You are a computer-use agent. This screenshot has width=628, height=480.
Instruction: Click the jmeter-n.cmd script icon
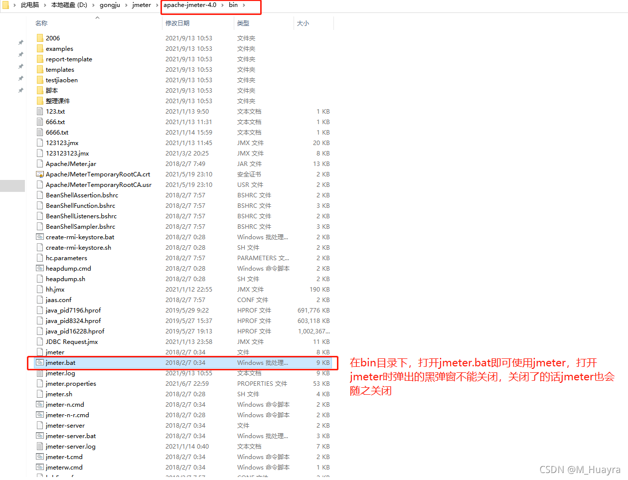click(x=40, y=404)
